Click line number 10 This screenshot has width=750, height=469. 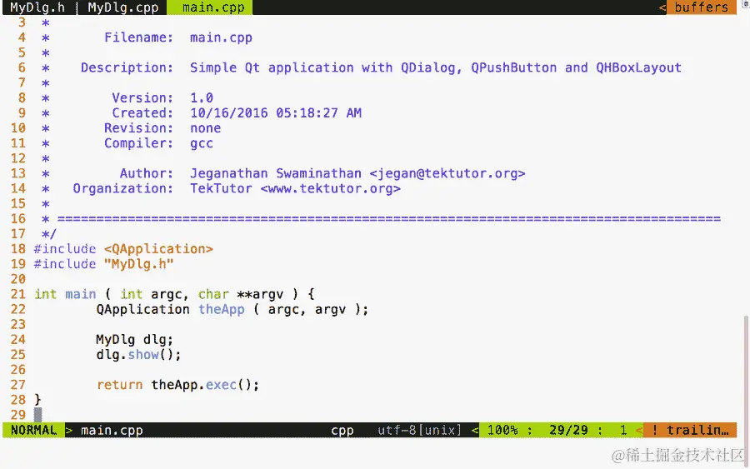[x=18, y=128]
